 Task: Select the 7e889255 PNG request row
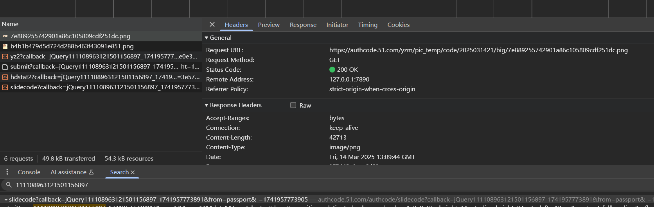tap(70, 36)
